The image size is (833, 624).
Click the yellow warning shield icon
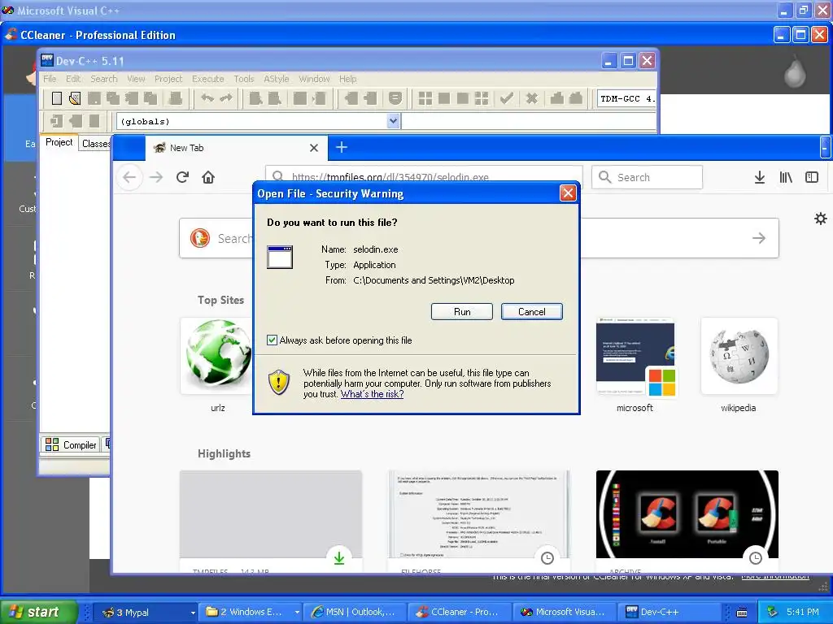[x=279, y=382]
